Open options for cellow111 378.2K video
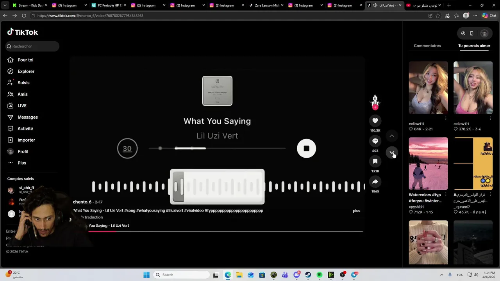The width and height of the screenshot is (500, 281). [490, 118]
